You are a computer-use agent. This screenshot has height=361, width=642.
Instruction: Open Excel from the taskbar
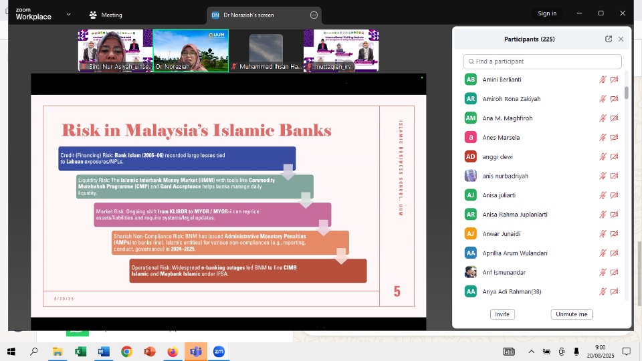[81, 351]
